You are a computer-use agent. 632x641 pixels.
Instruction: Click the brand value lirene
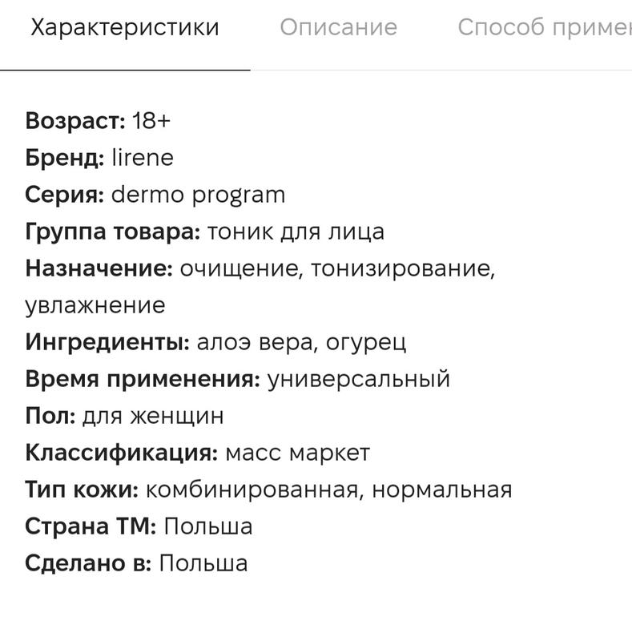[143, 158]
